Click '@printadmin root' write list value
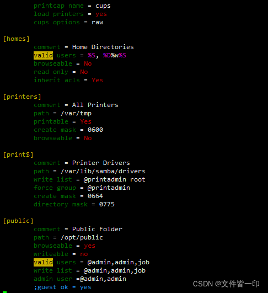 click(115, 179)
